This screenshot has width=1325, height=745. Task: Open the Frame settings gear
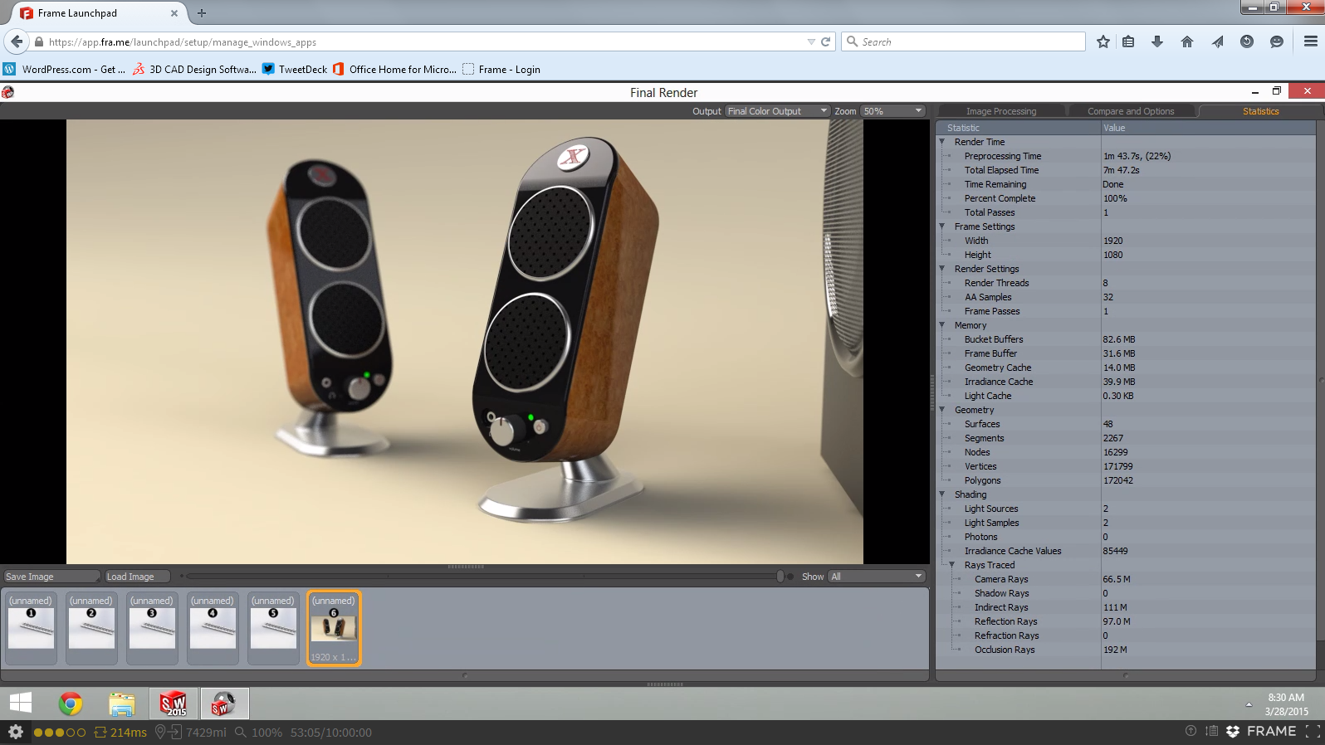tap(16, 732)
